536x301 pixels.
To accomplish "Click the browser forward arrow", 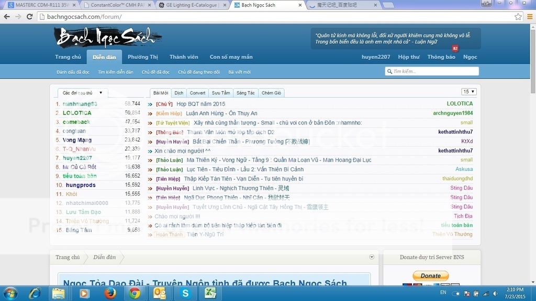I will [x=18, y=16].
